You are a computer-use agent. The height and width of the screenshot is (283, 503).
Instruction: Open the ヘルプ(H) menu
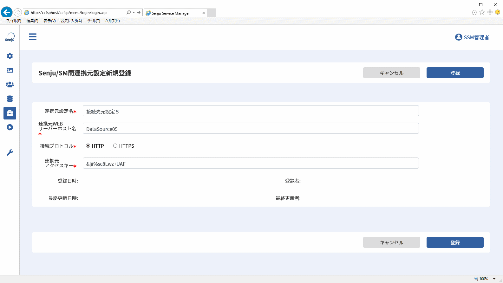point(113,21)
